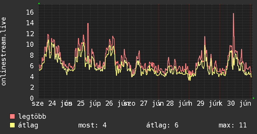Click the green arrow at x-axis end
The height and width of the screenshot is (134, 257).
pyautogui.click(x=254, y=98)
